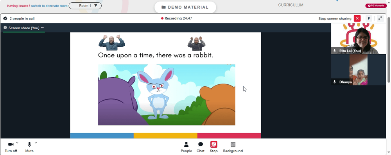391x155 pixels.
Task: Click PS Moments button
Action: tap(376, 6)
